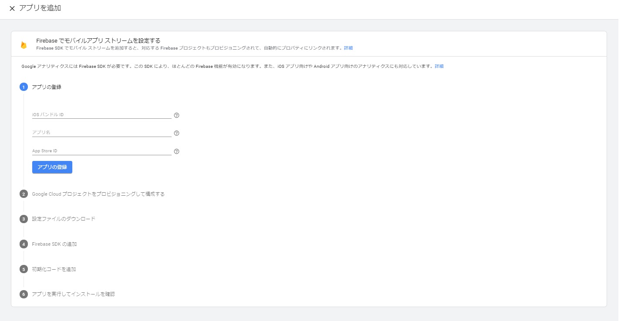Close the アプリを追加 dialog with the X icon
Image resolution: width=621 pixels, height=321 pixels.
click(x=12, y=9)
